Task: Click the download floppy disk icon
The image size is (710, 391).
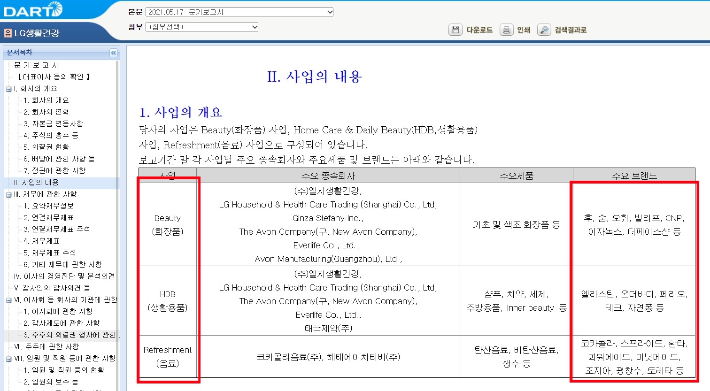Action: point(455,30)
